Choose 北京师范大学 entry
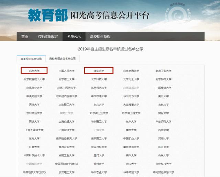Screen dimensions: 220x177 [99, 88]
